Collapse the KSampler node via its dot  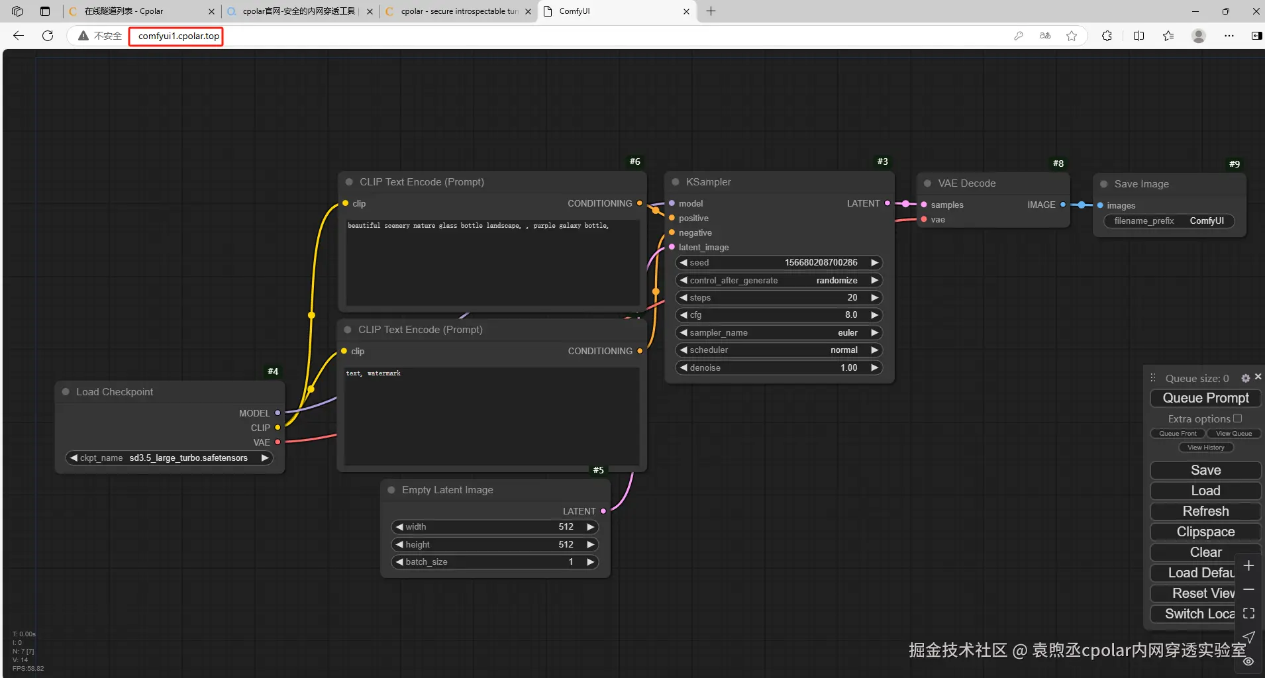click(x=676, y=182)
